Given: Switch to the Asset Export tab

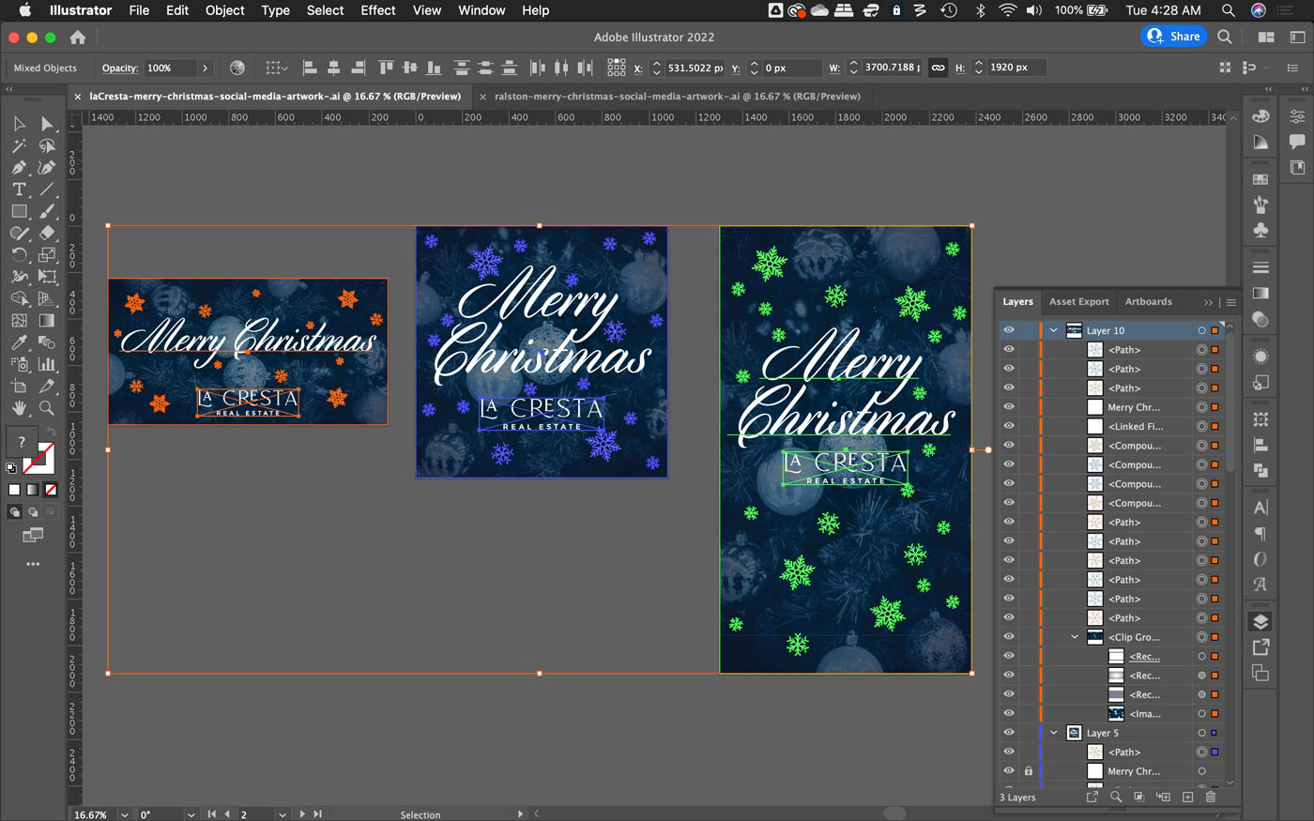Looking at the screenshot, I should 1078,301.
